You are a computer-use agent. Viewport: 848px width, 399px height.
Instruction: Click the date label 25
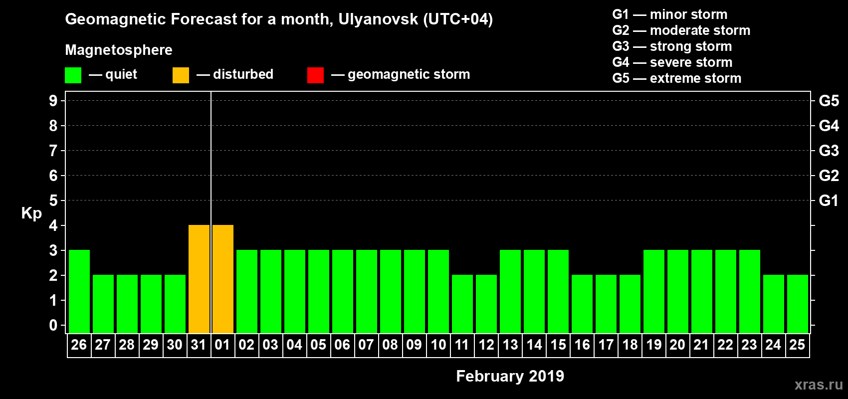coord(797,345)
